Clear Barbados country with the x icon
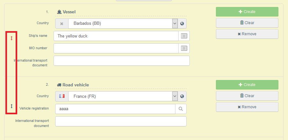This screenshot has width=288, height=140. (x=62, y=23)
